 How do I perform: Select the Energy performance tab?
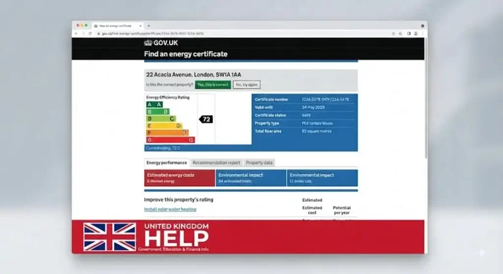pyautogui.click(x=166, y=163)
